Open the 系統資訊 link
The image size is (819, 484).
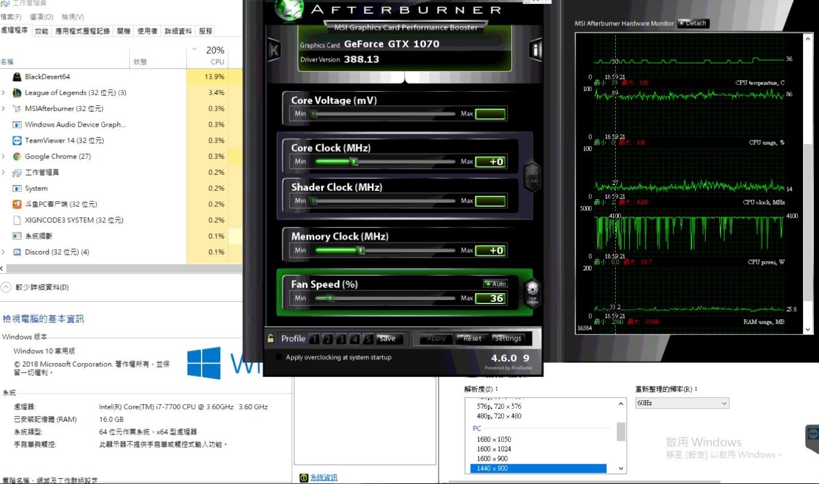[323, 478]
